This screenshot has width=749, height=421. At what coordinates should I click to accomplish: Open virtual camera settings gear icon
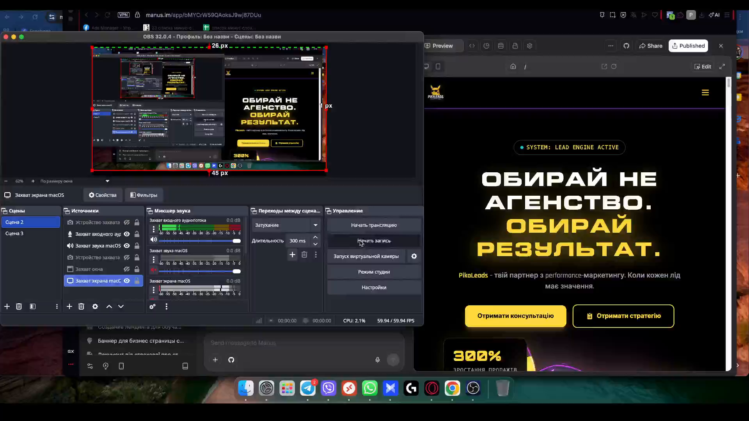pyautogui.click(x=414, y=256)
